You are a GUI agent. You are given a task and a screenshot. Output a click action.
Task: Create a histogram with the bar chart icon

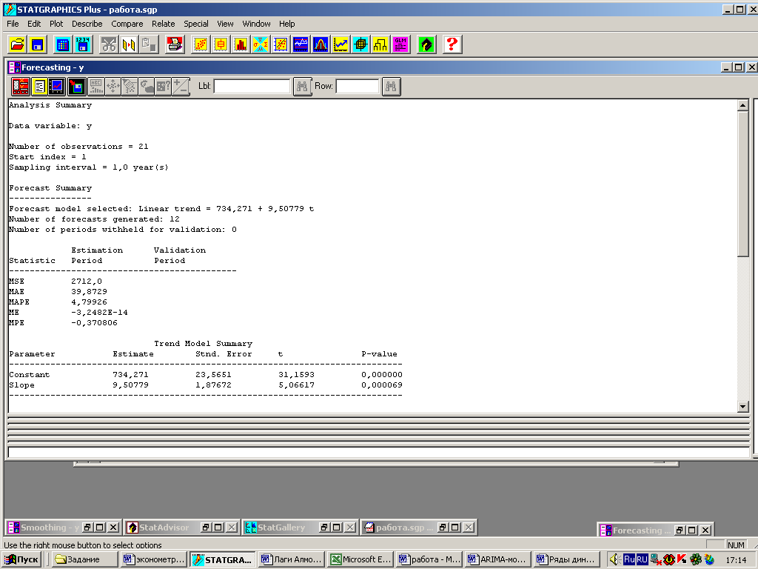point(241,44)
